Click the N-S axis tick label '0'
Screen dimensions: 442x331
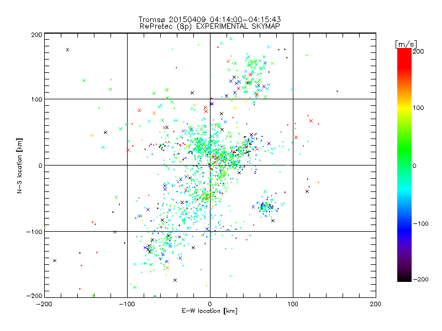[40, 165]
